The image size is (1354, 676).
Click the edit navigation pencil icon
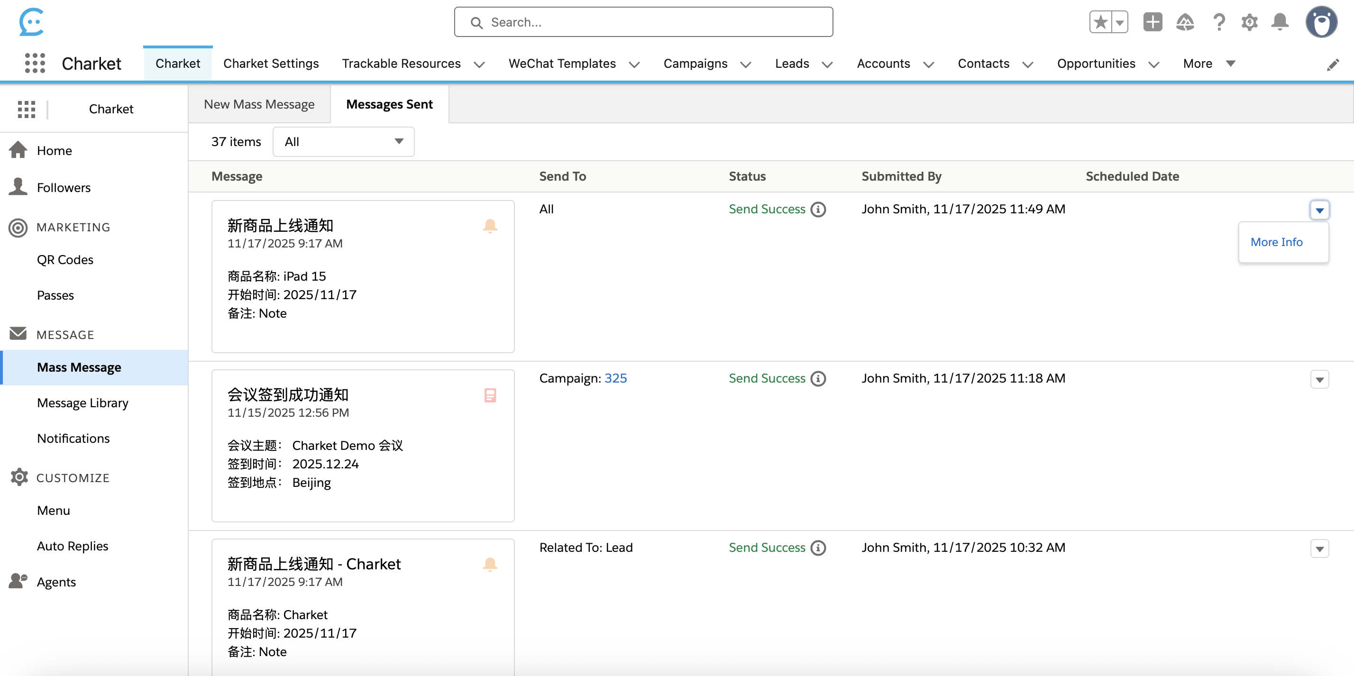point(1333,64)
